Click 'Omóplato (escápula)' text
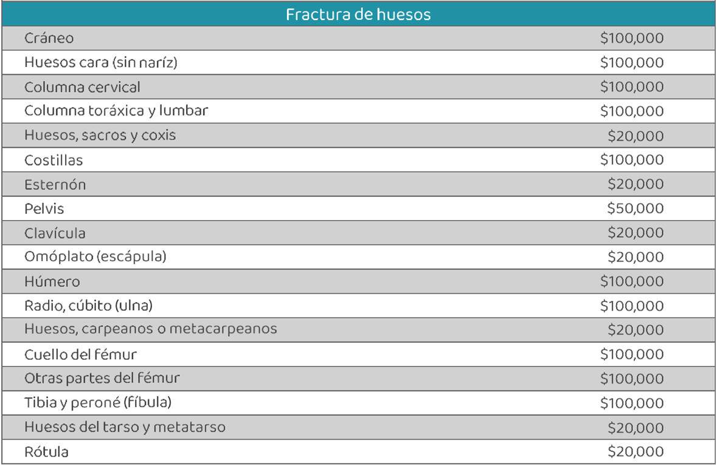The width and height of the screenshot is (717, 465). coord(95,257)
